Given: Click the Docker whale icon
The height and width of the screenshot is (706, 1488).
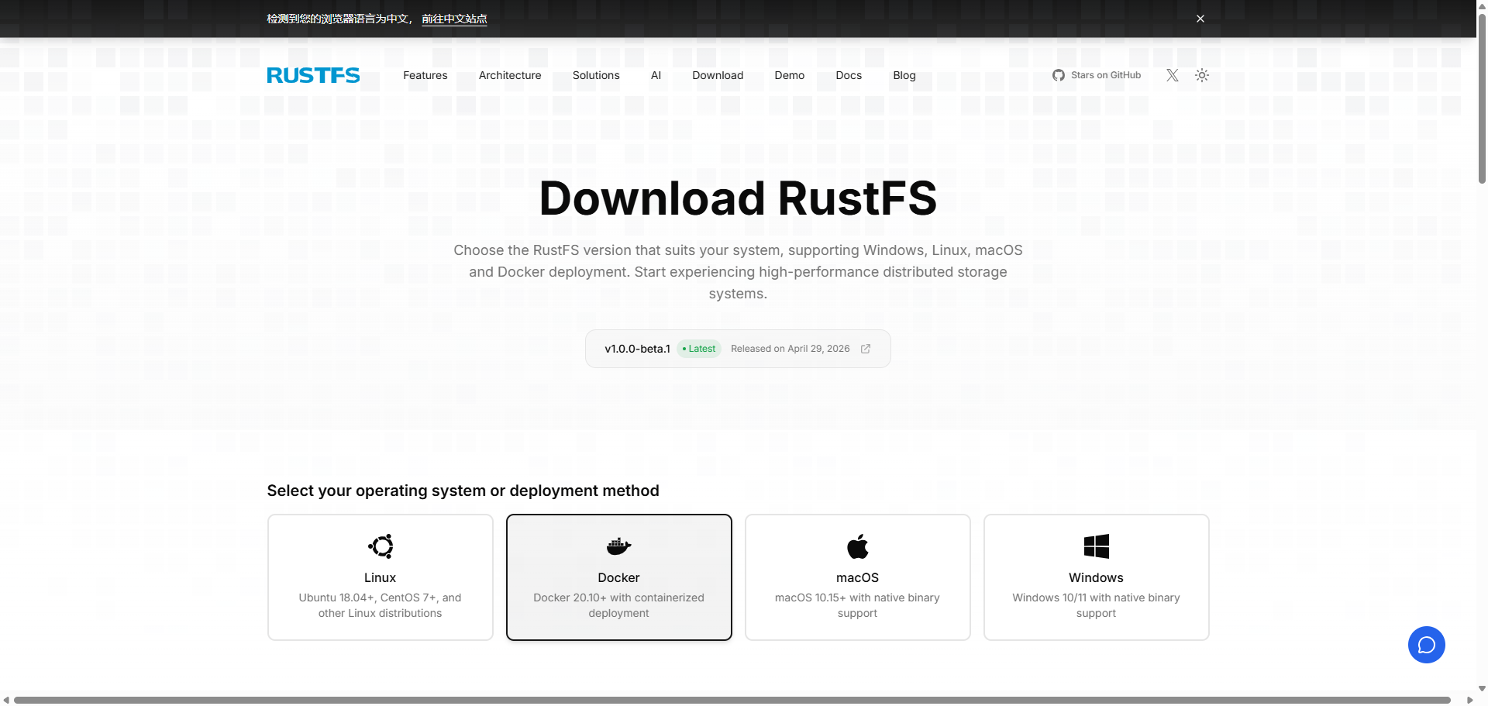Looking at the screenshot, I should coord(619,546).
